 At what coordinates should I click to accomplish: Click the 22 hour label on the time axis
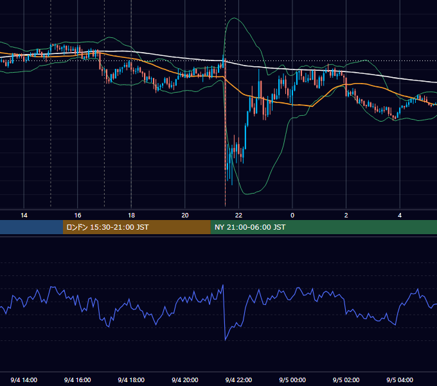pos(238,216)
